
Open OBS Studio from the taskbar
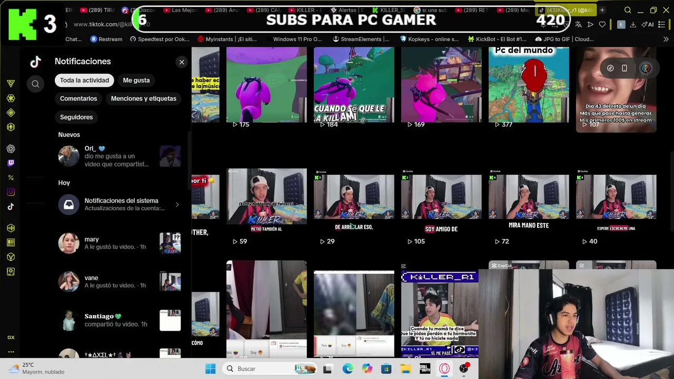pyautogui.click(x=464, y=368)
